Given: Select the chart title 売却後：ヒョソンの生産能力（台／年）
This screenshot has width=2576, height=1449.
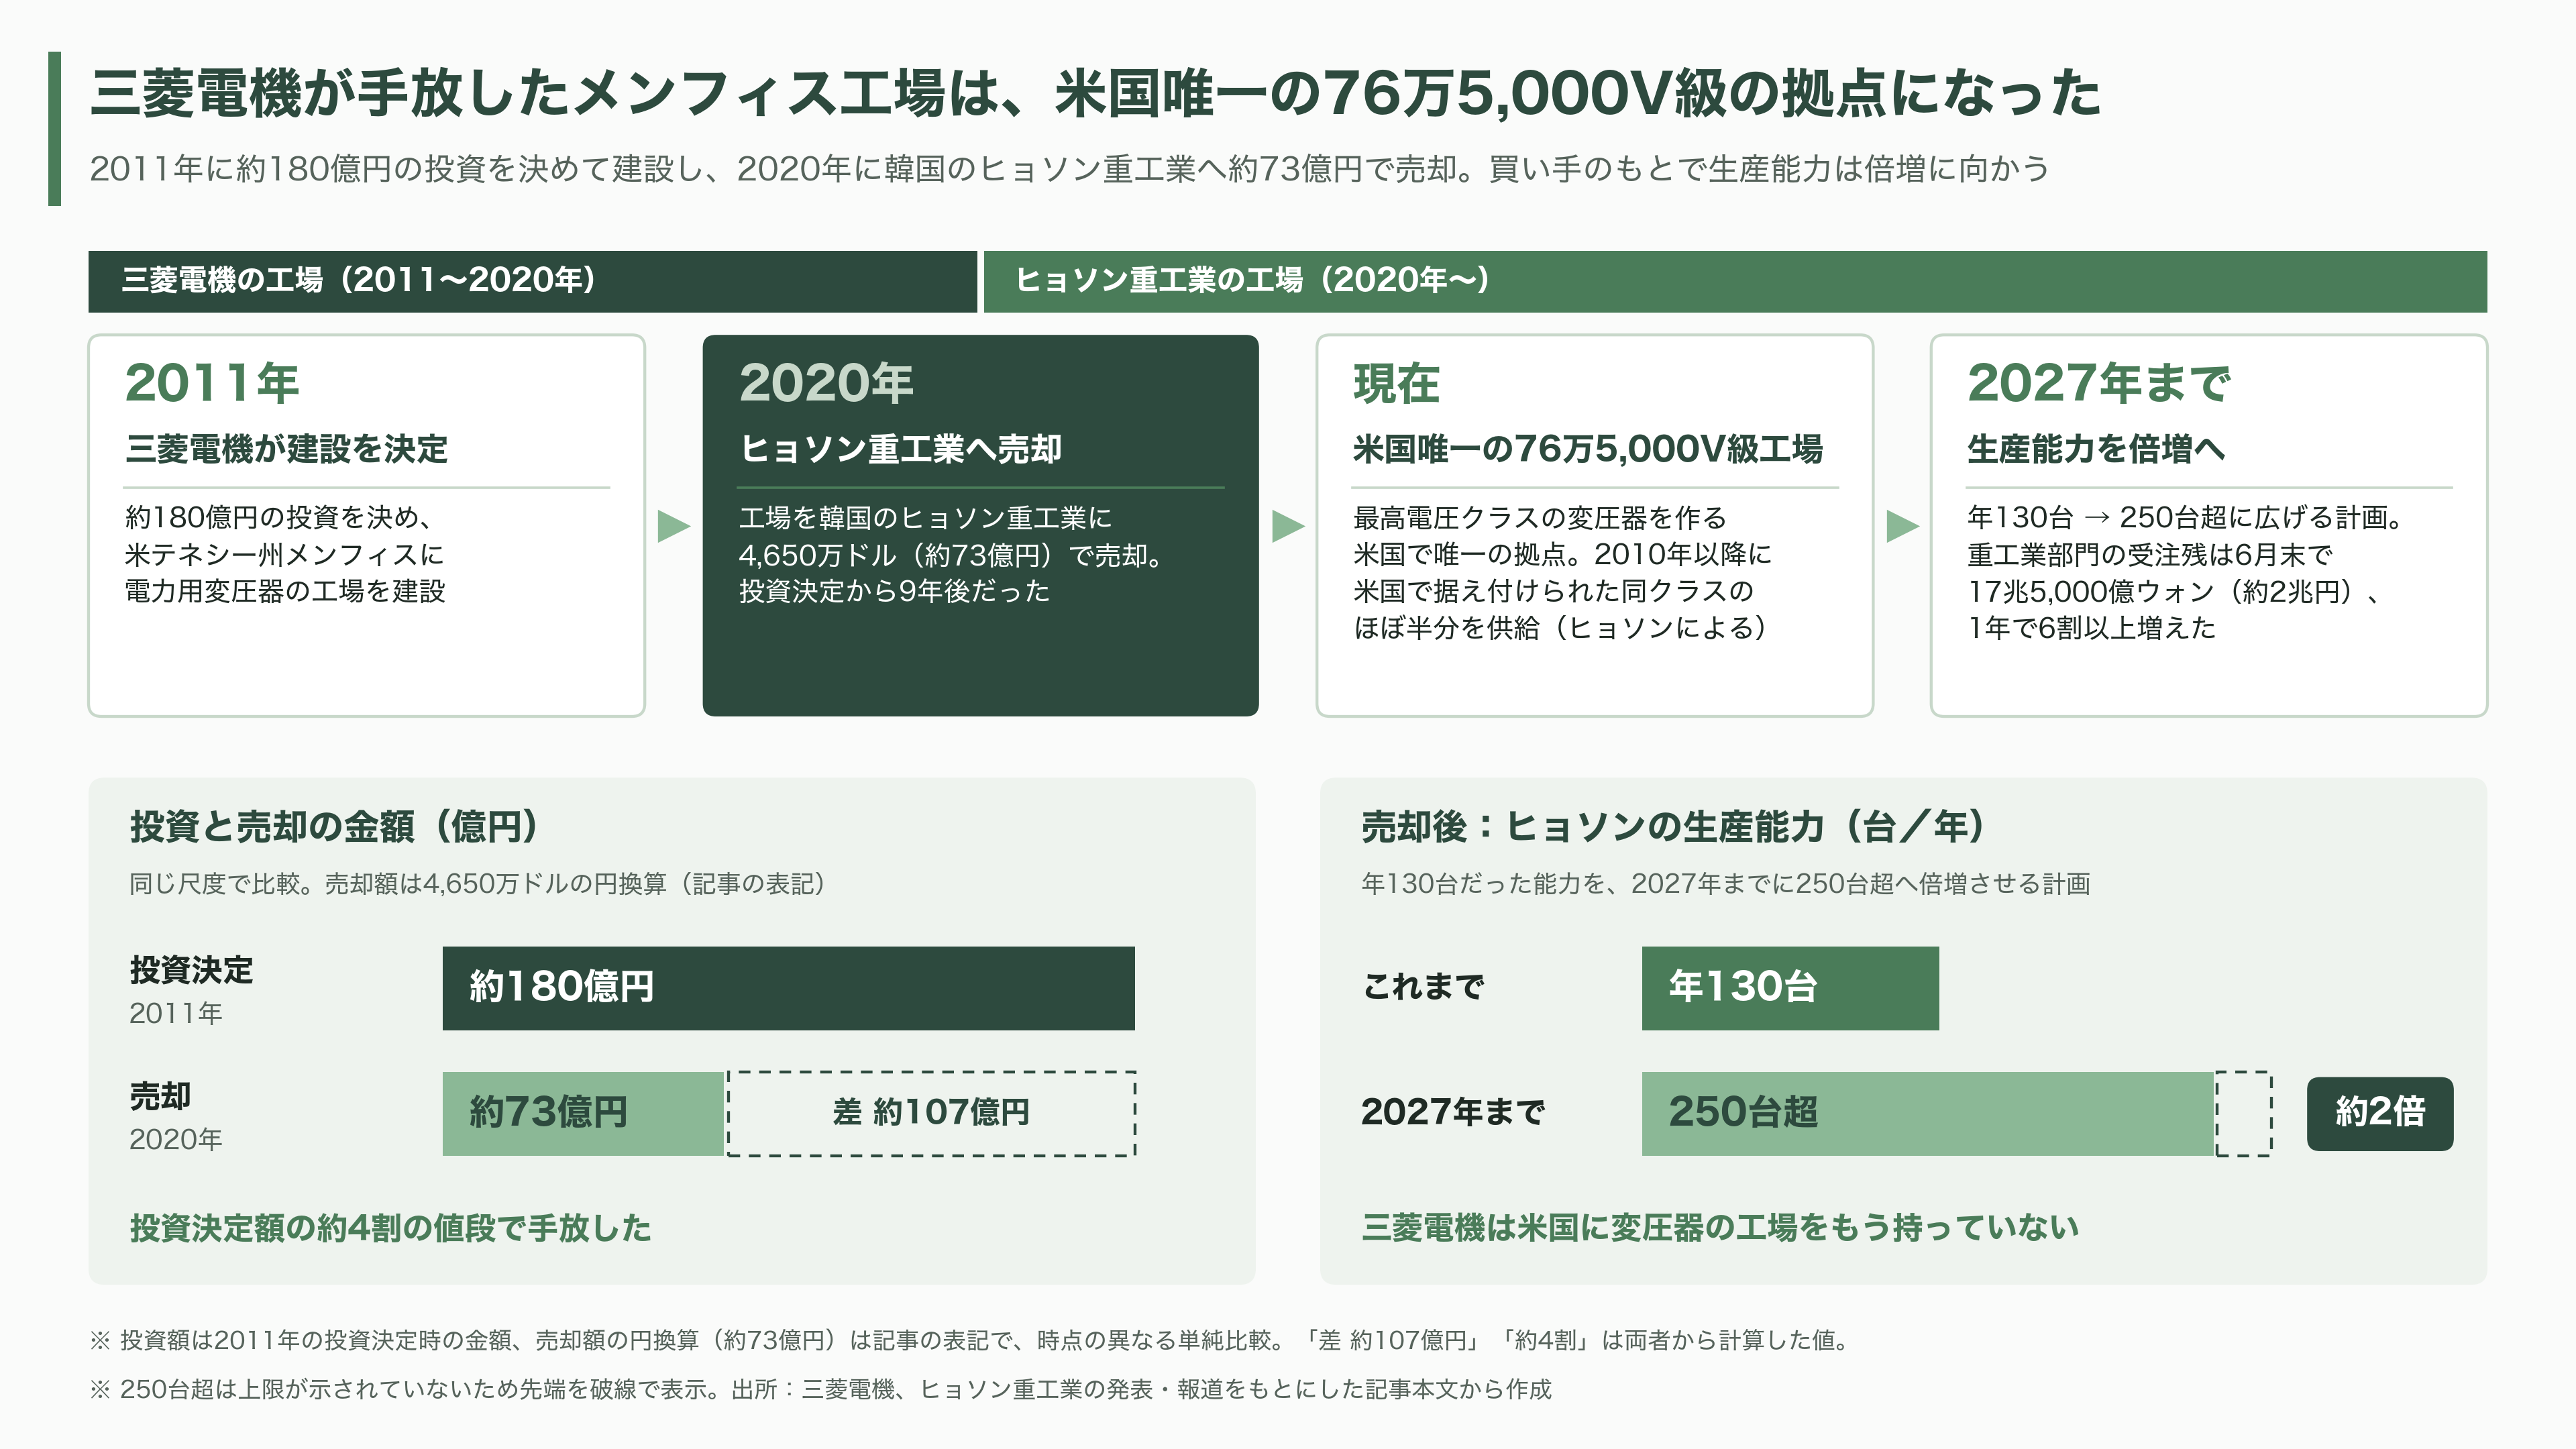Looking at the screenshot, I should (x=1675, y=826).
